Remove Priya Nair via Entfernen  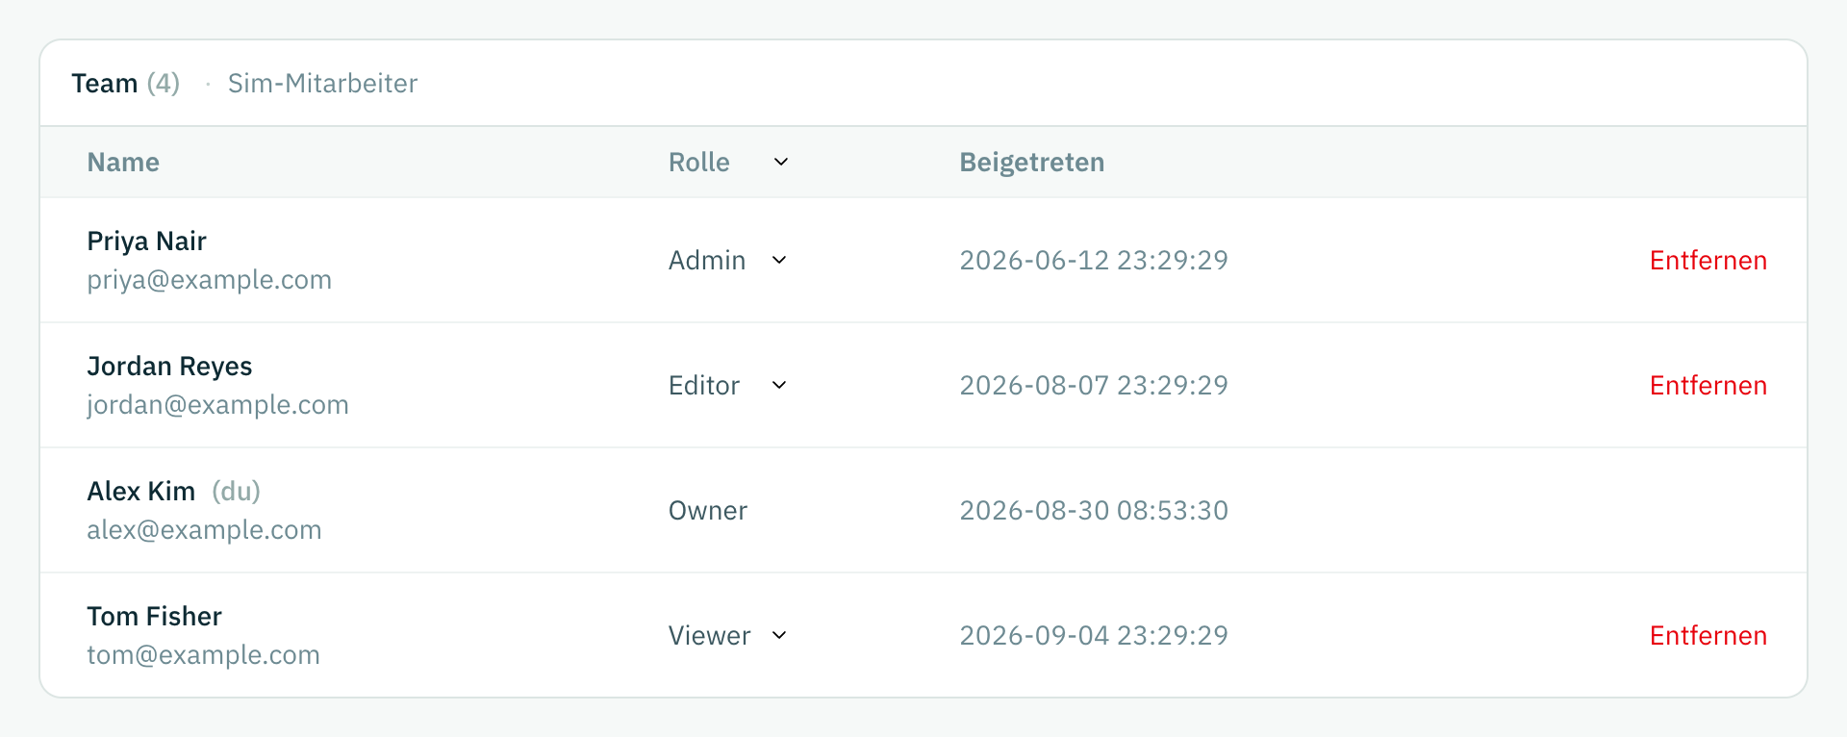click(x=1708, y=260)
